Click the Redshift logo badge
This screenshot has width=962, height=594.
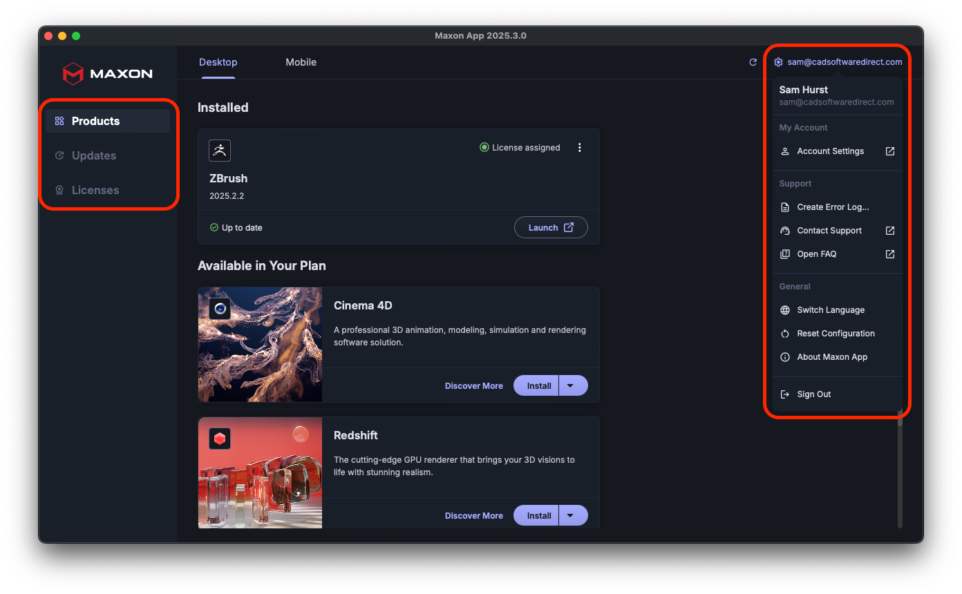(220, 439)
